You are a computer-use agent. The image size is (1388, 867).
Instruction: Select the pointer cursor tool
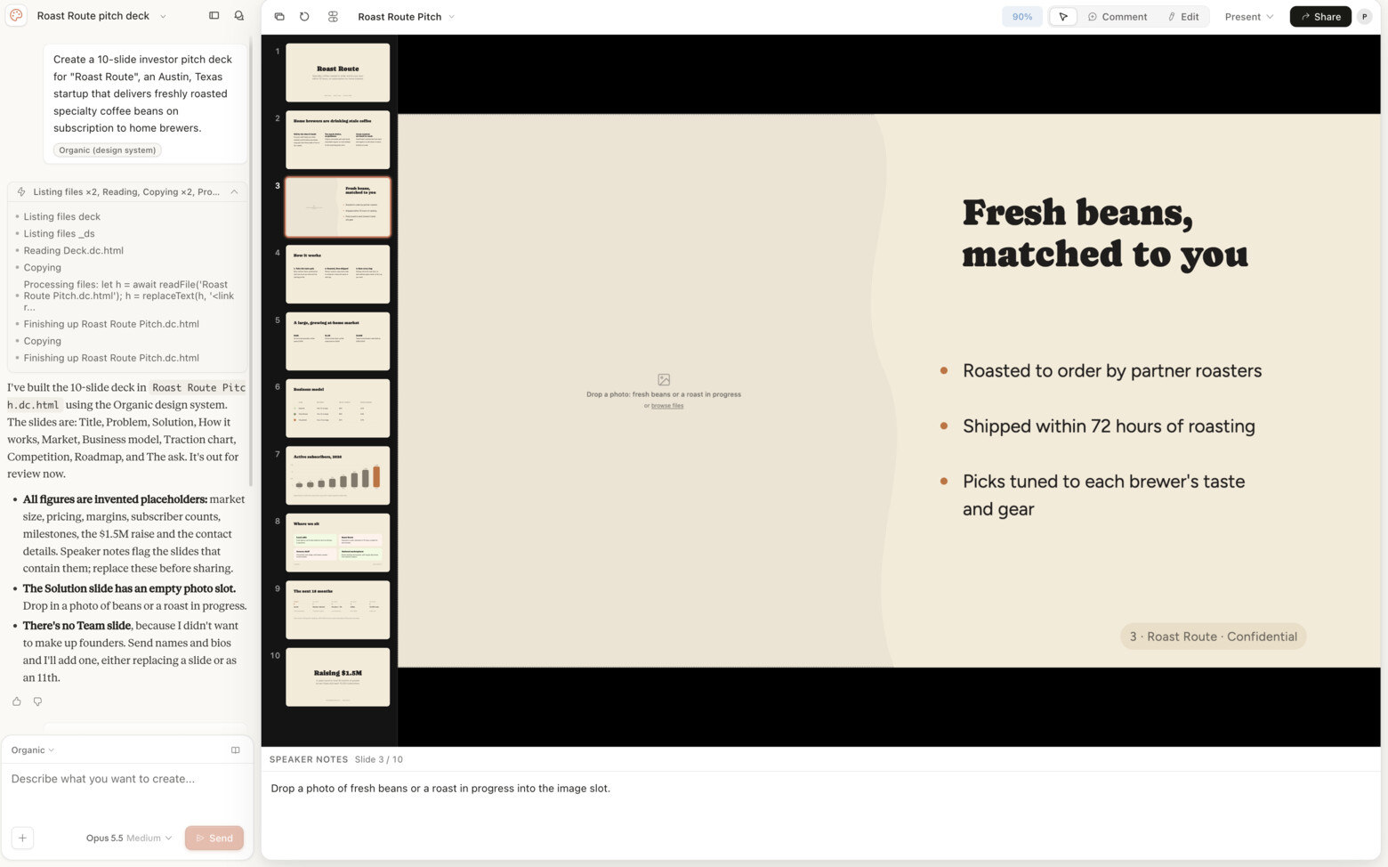(x=1063, y=16)
